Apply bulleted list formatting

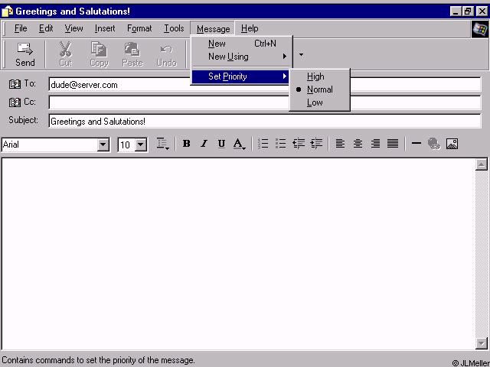[281, 144]
